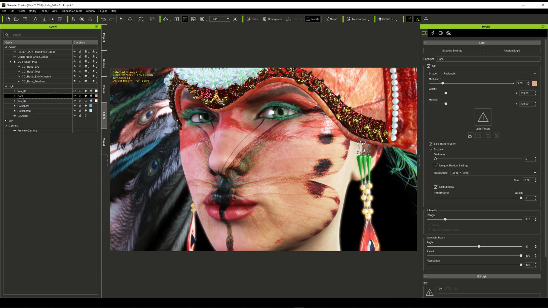Select the Rotate tool icon

pos(141,19)
